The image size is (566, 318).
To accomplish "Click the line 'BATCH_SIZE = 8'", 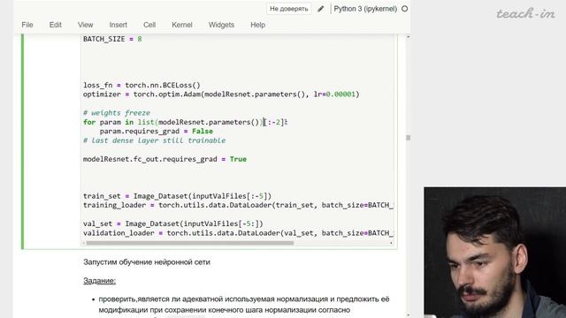I will pyautogui.click(x=112, y=39).
